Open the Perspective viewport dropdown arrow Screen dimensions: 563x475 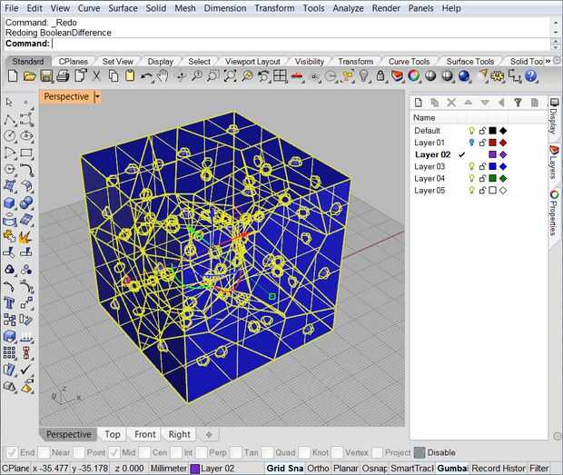pos(97,96)
